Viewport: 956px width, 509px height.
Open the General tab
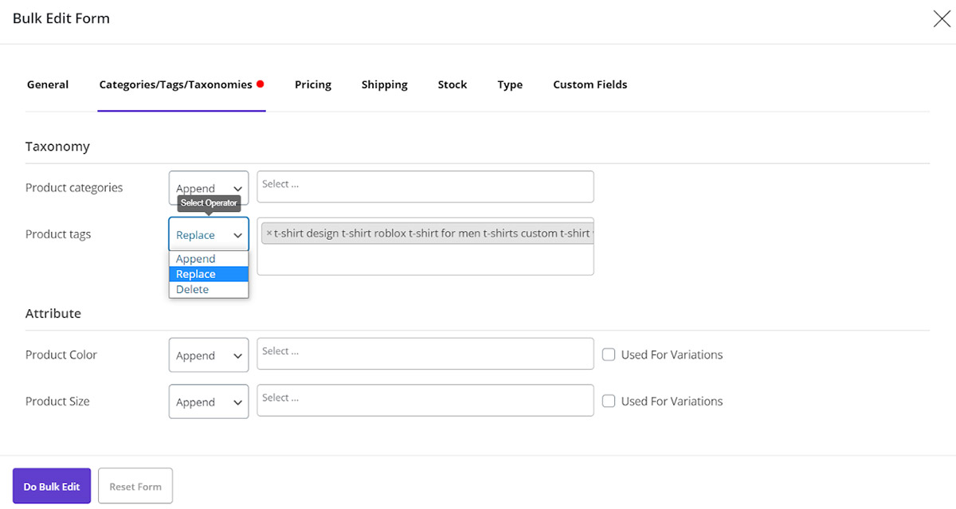[48, 84]
